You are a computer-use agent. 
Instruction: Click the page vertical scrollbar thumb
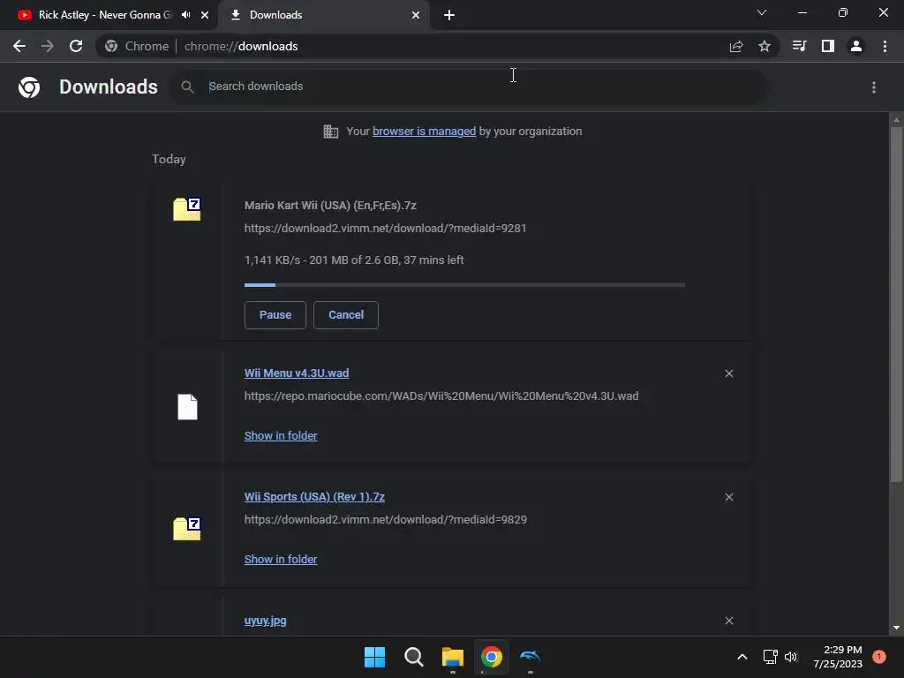[x=896, y=304]
